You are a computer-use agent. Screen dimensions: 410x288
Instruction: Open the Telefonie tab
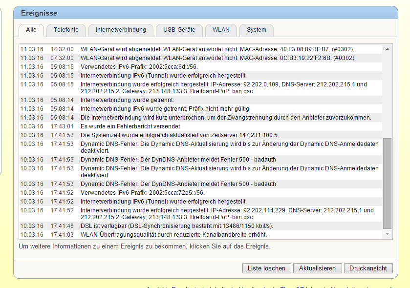tap(66, 30)
